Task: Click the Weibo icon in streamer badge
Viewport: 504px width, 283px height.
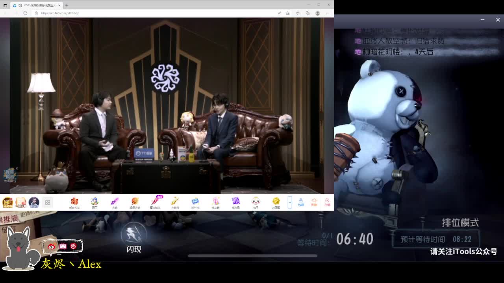Action: click(52, 246)
